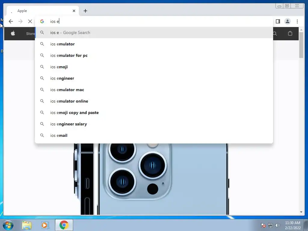This screenshot has width=308, height=231.
Task: Click the Apple logo on the site navbar
Action: pyautogui.click(x=13, y=33)
